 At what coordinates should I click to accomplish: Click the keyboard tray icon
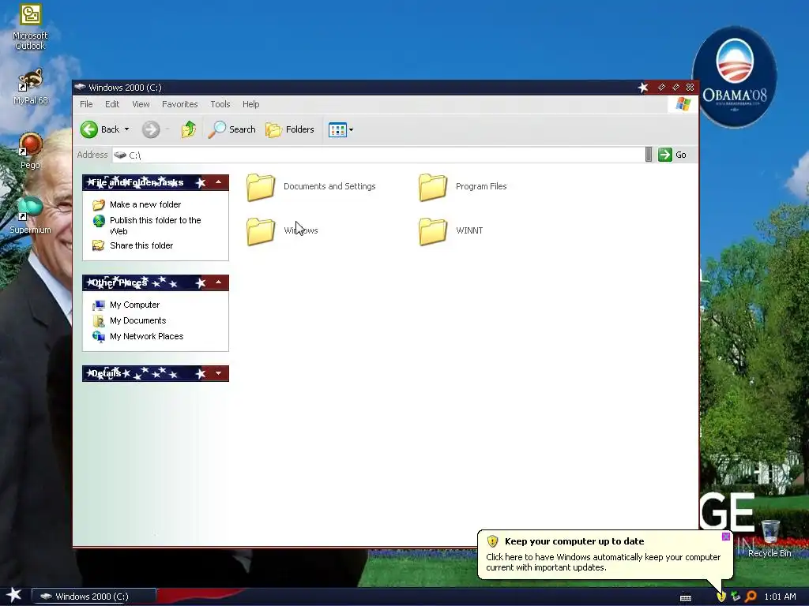tap(686, 598)
